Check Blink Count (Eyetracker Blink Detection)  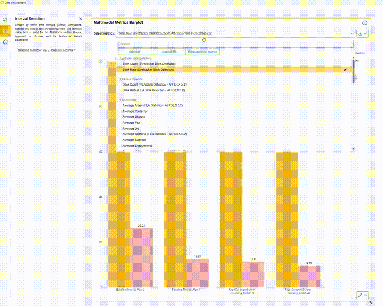pyautogui.click(x=149, y=64)
